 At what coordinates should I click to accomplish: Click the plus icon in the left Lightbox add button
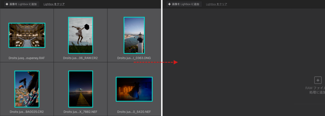[7, 4]
